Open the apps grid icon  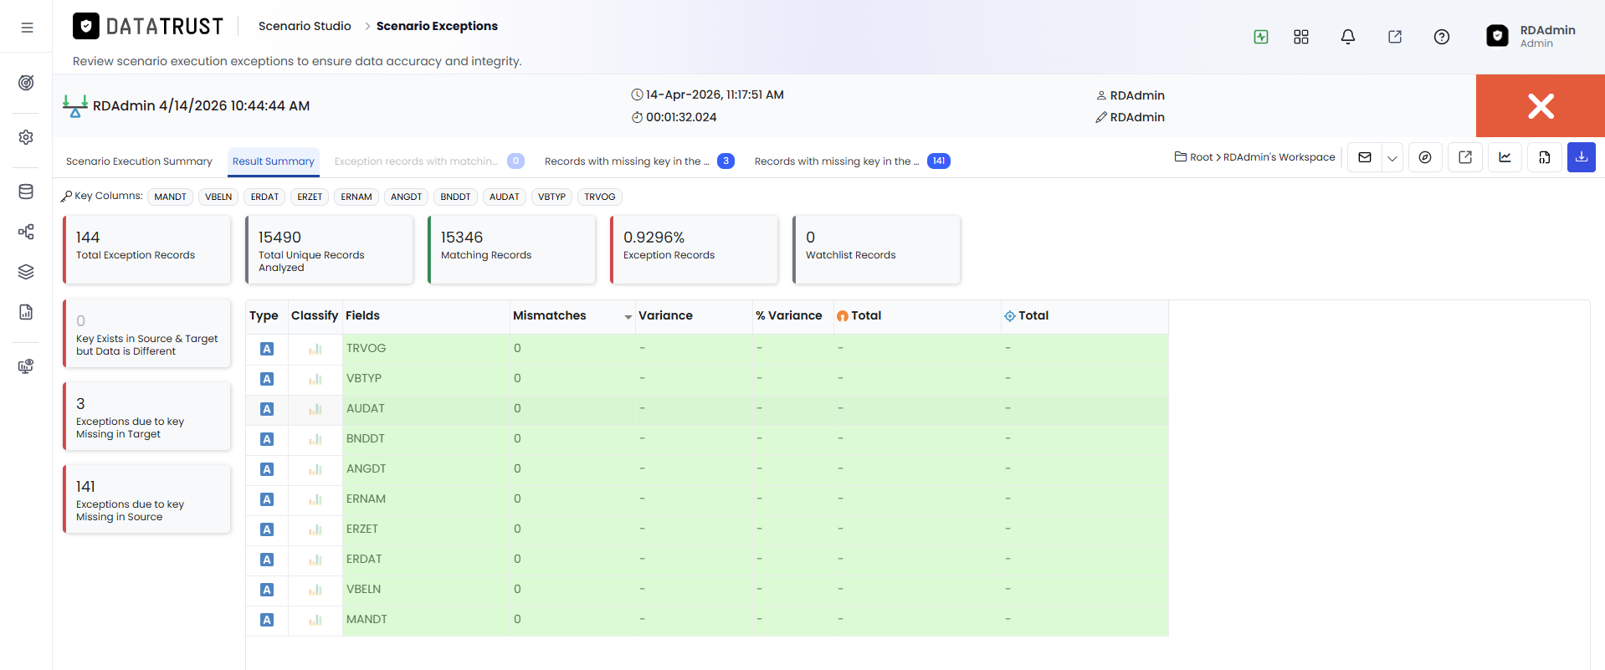(1301, 37)
